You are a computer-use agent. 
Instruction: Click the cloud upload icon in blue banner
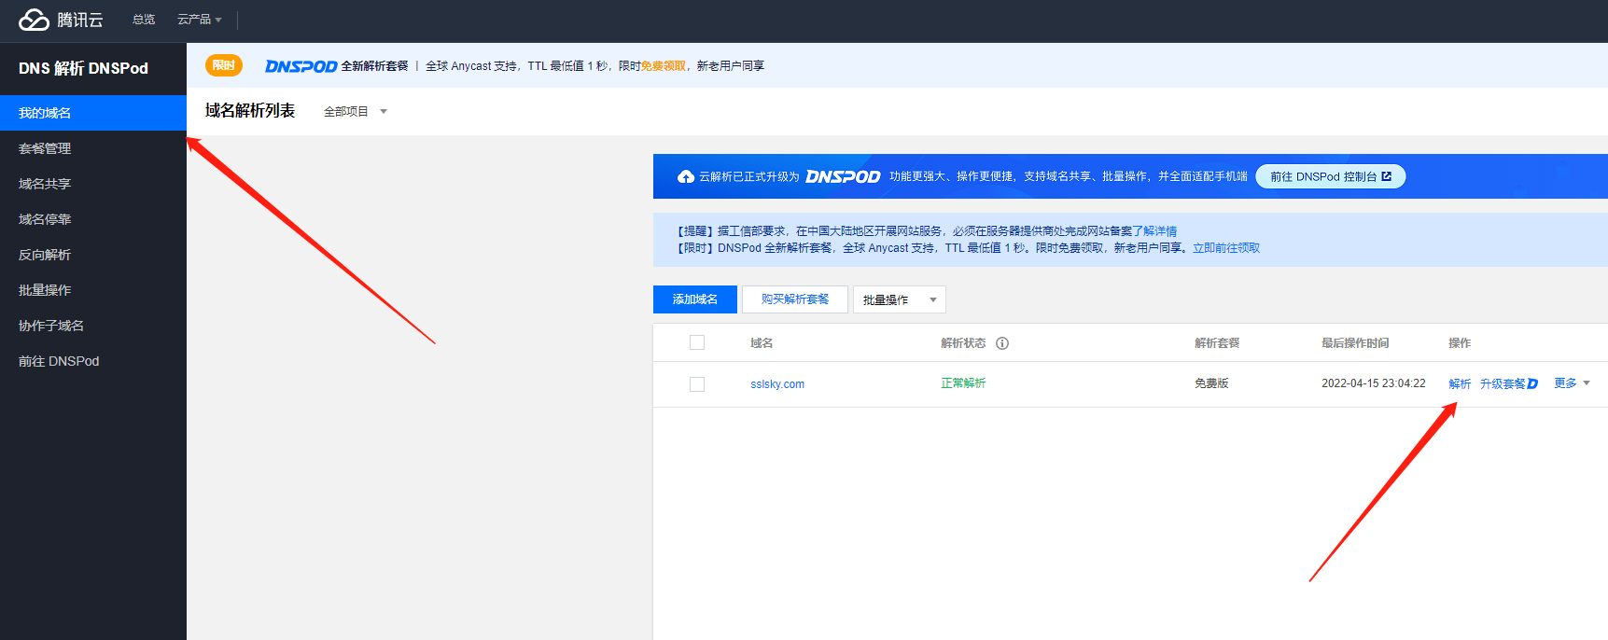click(x=686, y=176)
